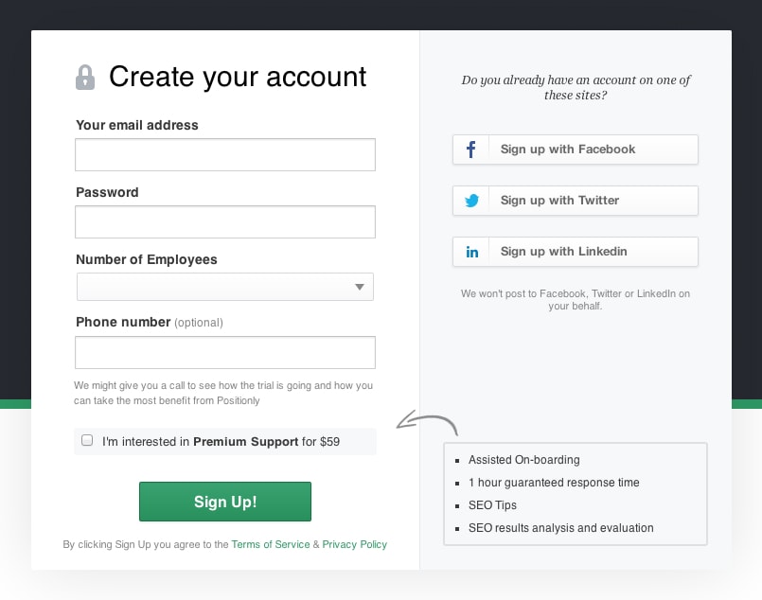This screenshot has width=762, height=600.
Task: Click into the Password field
Action: click(225, 221)
